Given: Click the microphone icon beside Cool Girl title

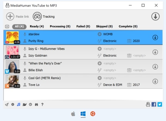Looking at the screenshot, I should pyautogui.click(x=25, y=78).
